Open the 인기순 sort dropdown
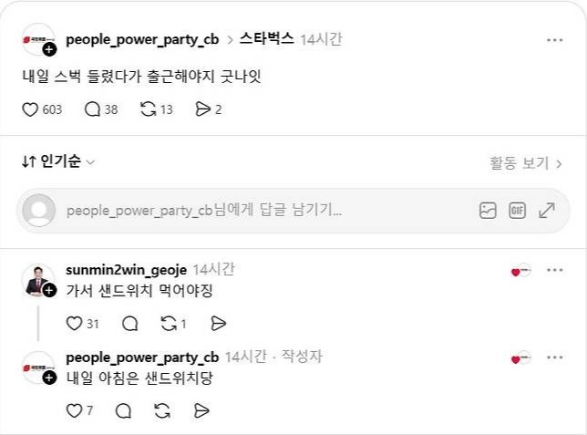The image size is (587, 435). point(58,161)
